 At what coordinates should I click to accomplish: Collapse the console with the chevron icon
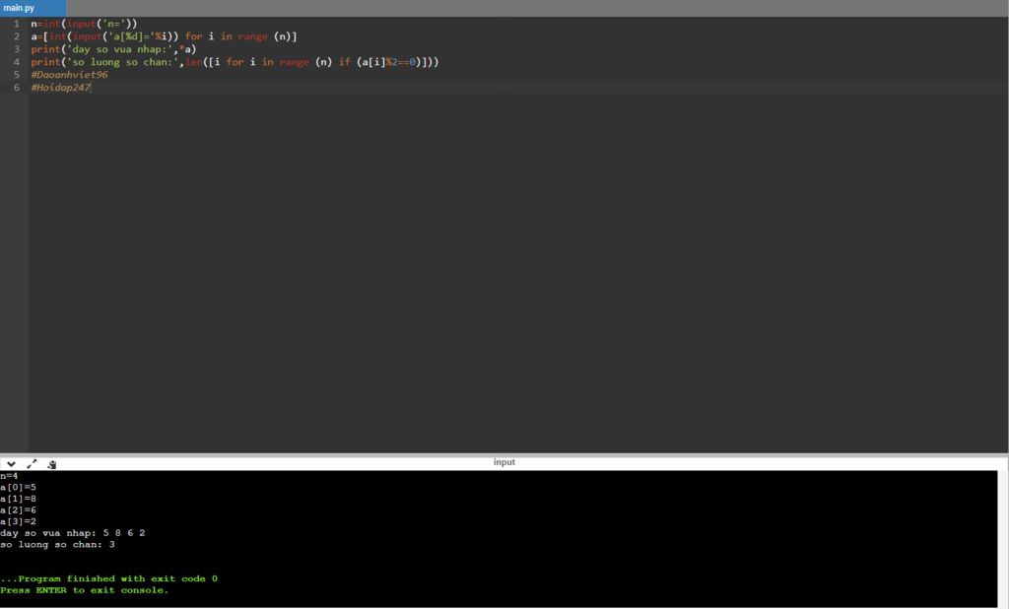coord(11,463)
